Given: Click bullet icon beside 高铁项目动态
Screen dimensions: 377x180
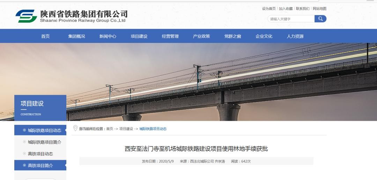Looking at the screenshot, I should pyautogui.click(x=24, y=153).
